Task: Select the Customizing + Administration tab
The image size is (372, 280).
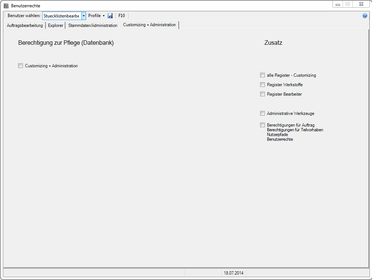Action: pos(149,25)
